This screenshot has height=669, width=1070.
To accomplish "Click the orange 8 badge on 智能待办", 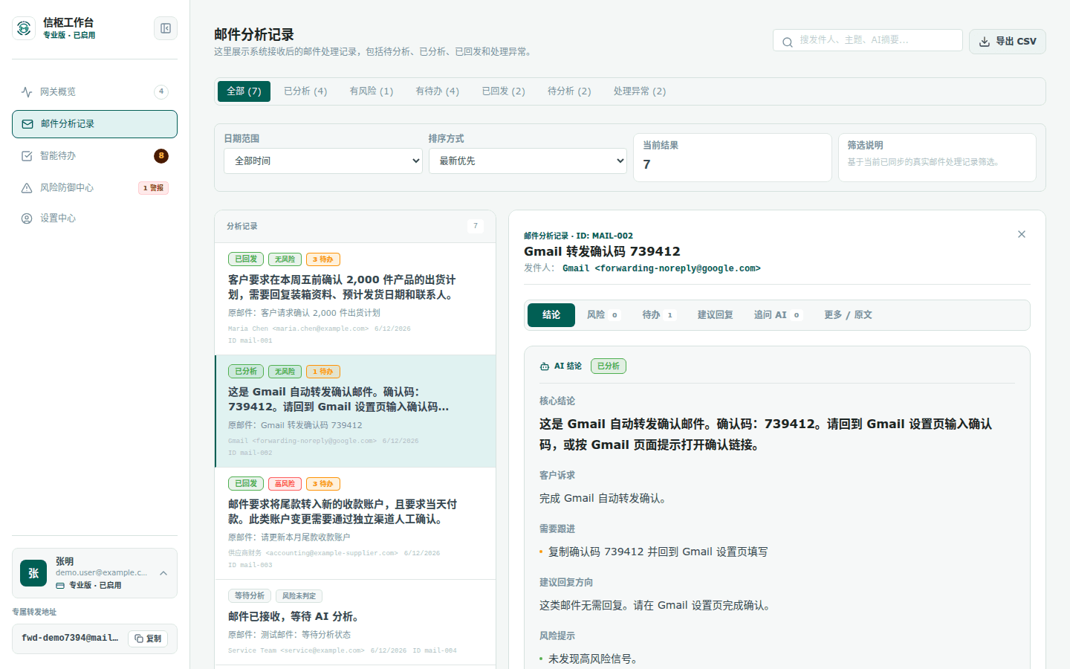I will click(x=161, y=156).
